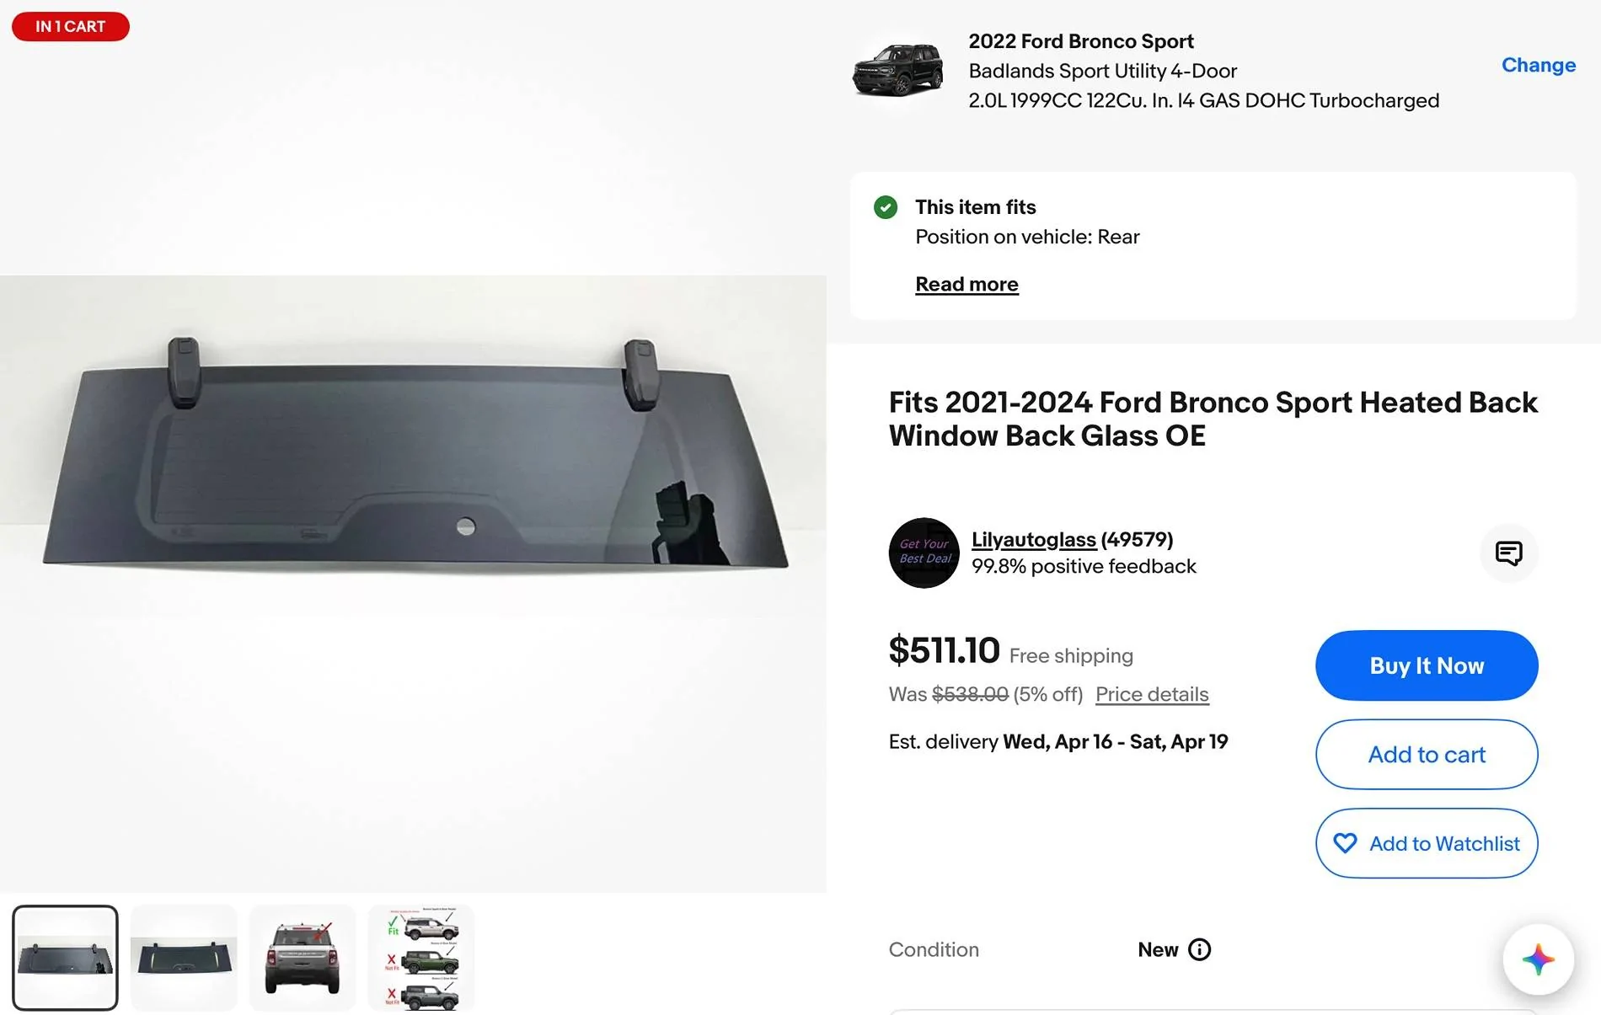The image size is (1601, 1015).
Task: Open the fit compatibility chart thumbnail
Action: (x=421, y=958)
